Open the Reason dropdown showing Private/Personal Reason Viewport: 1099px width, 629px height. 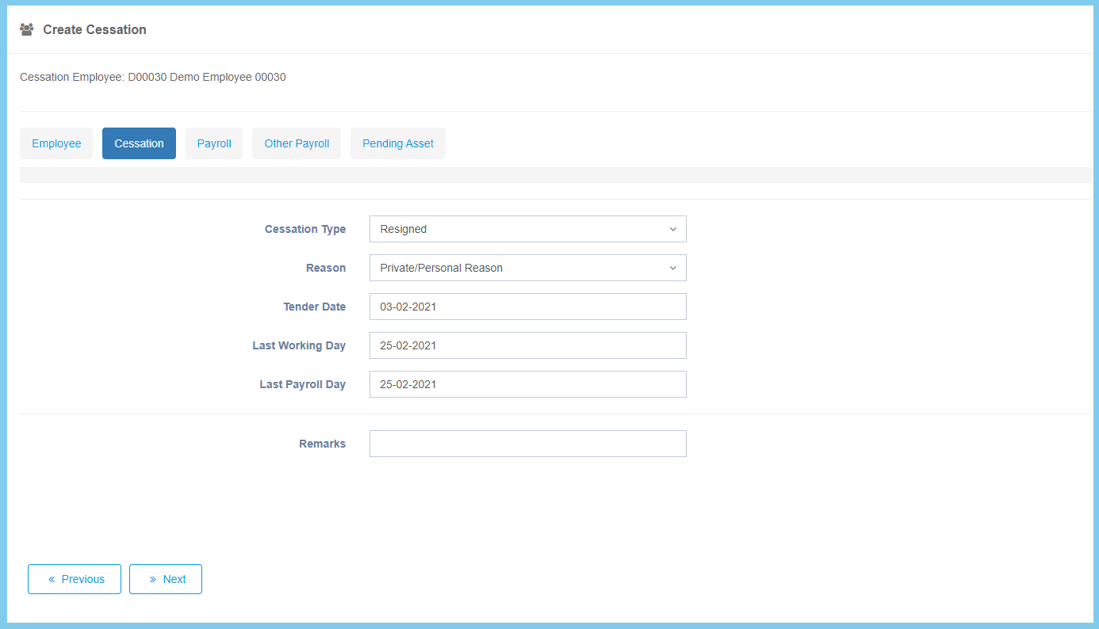(x=527, y=268)
